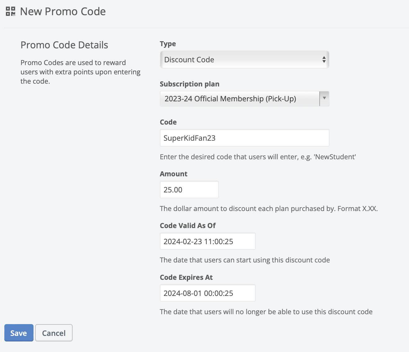Open the Type dropdown showing Discount Code

(x=244, y=59)
